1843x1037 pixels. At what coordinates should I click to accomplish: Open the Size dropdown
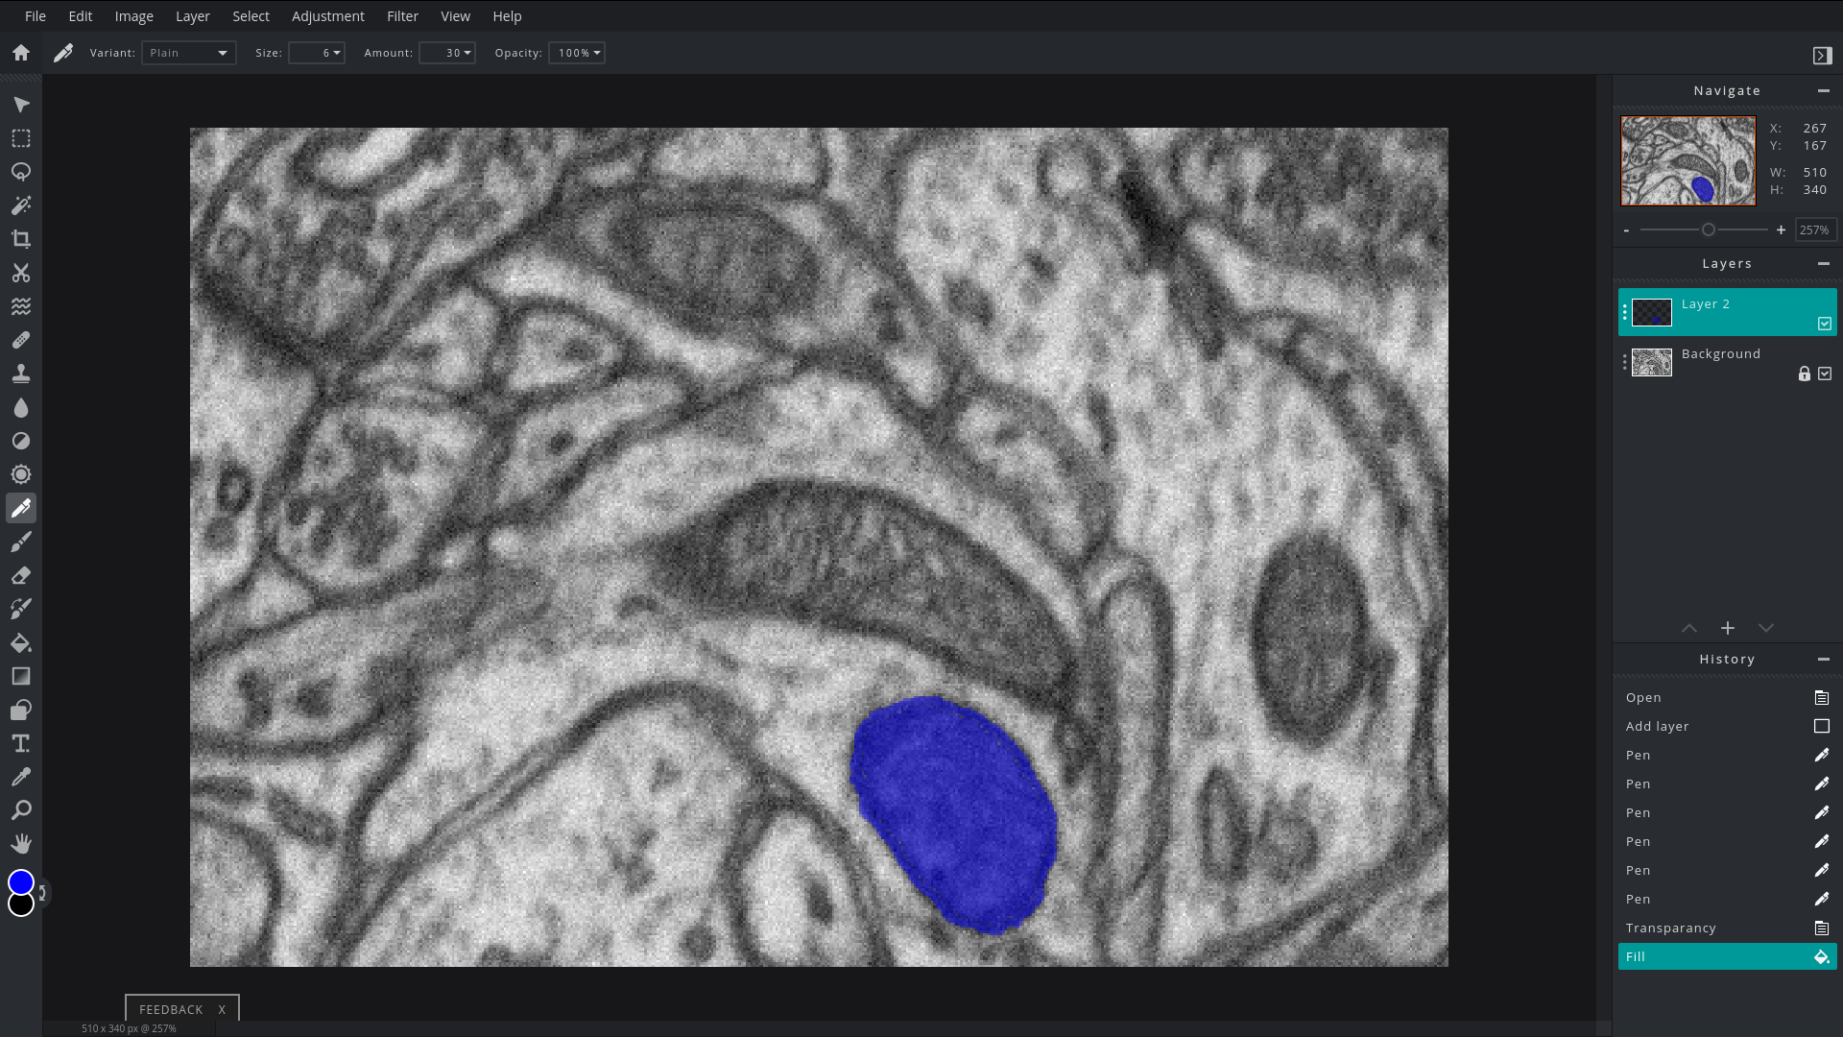tap(317, 53)
